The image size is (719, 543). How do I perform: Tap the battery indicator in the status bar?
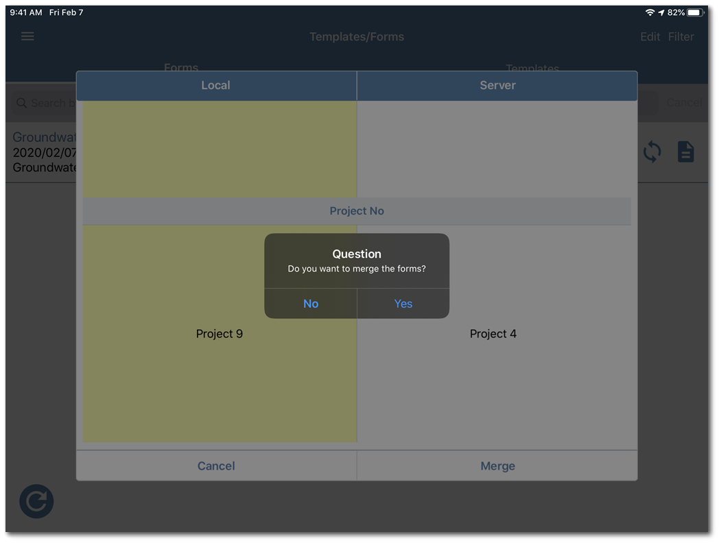pyautogui.click(x=695, y=12)
